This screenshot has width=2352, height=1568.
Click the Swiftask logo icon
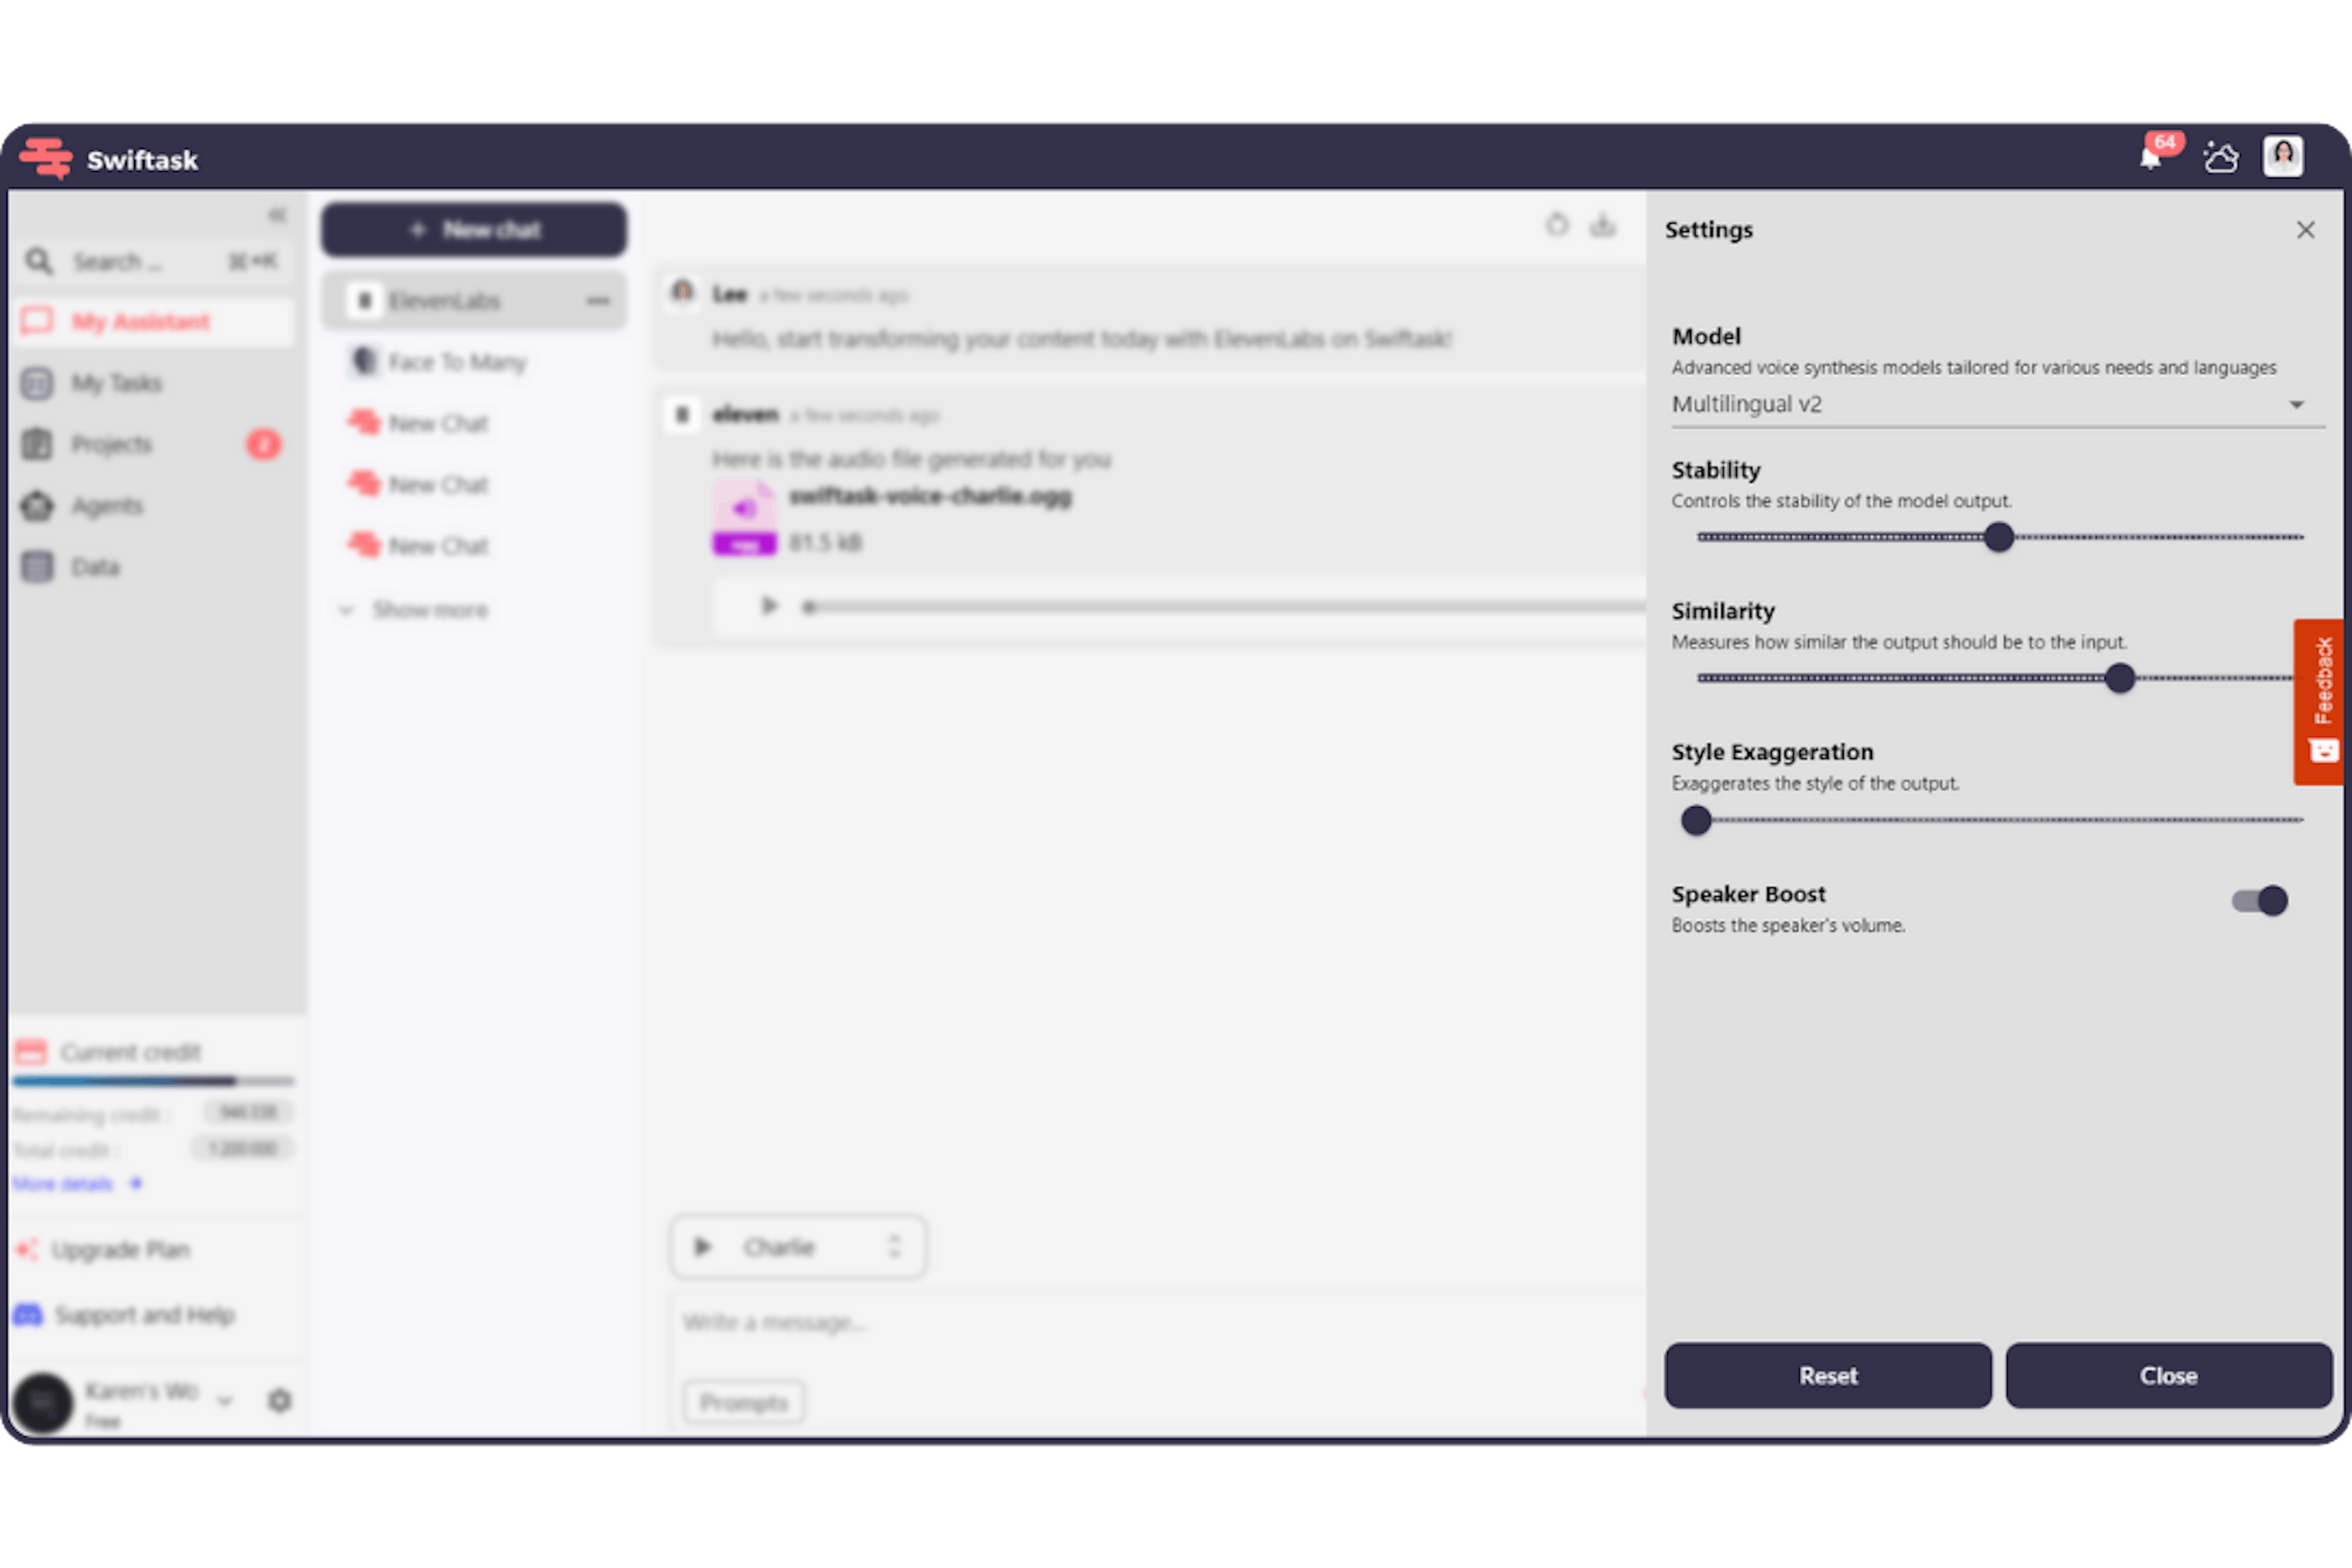46,158
